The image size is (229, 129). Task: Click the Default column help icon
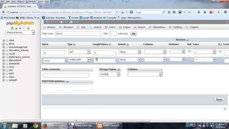[127, 44]
